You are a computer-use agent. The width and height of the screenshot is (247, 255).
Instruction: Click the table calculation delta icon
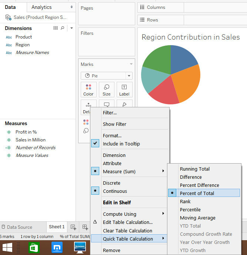pyautogui.click(x=95, y=222)
